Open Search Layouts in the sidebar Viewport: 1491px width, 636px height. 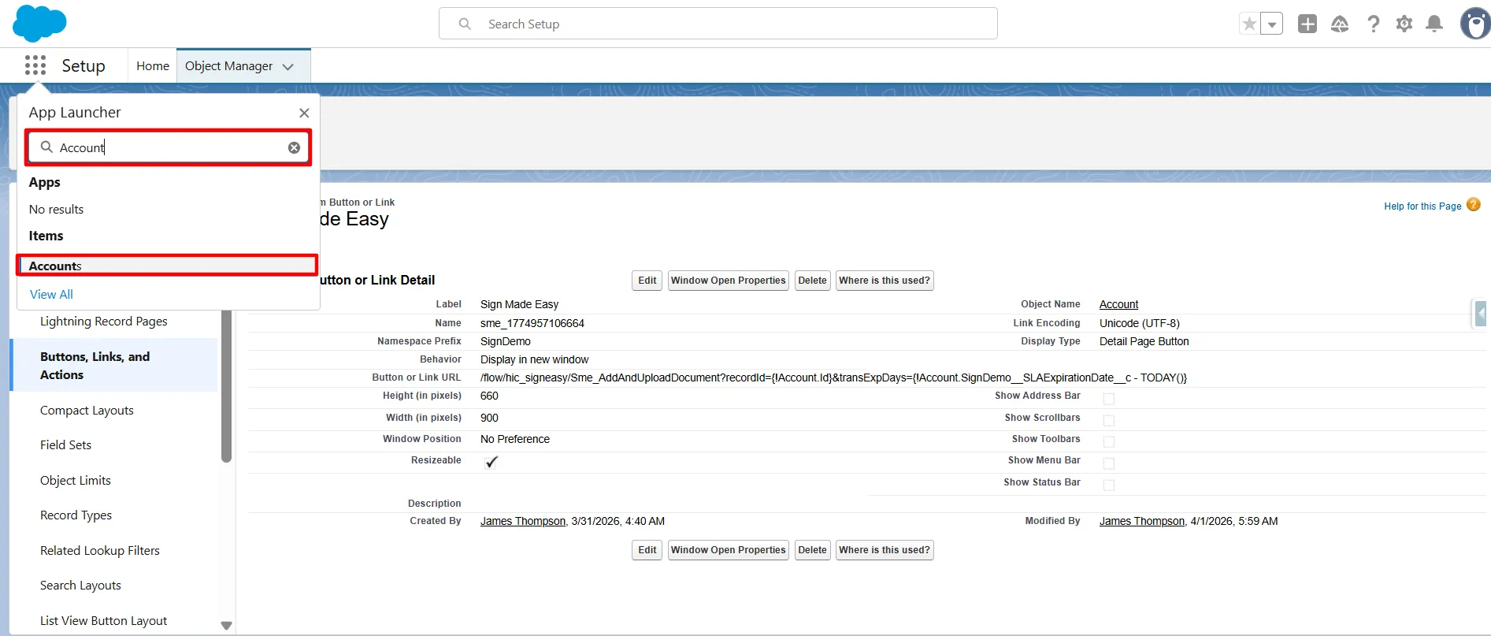[80, 586]
